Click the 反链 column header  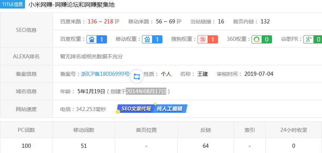pyautogui.click(x=206, y=130)
